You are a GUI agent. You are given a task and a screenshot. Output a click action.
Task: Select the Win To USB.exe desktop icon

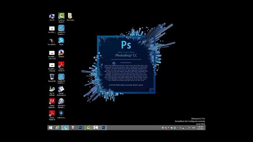pyautogui.click(x=52, y=91)
